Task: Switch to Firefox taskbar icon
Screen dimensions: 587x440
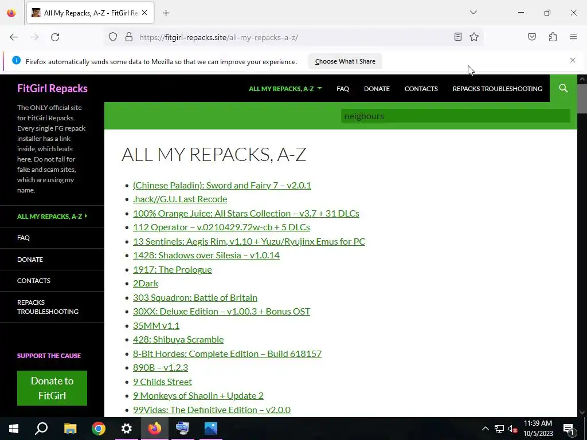Action: click(x=155, y=429)
